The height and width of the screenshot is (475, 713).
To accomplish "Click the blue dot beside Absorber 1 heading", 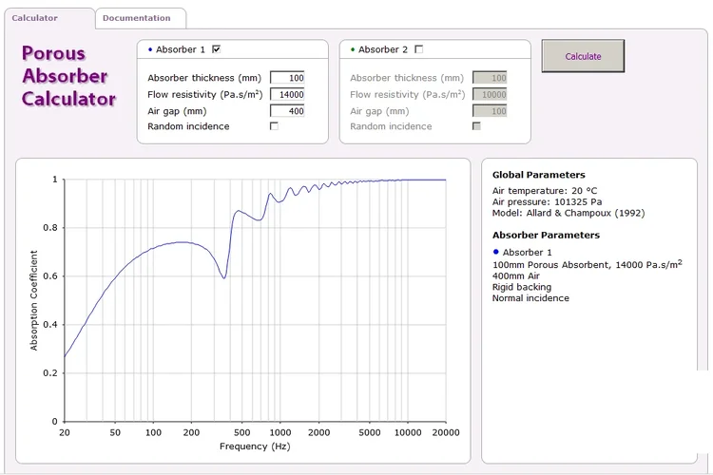I will [x=150, y=49].
